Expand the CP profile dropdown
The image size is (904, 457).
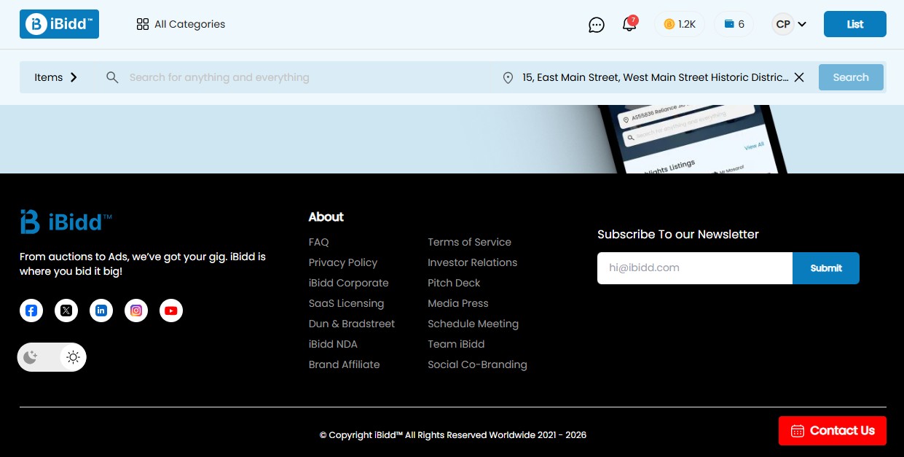click(x=790, y=24)
